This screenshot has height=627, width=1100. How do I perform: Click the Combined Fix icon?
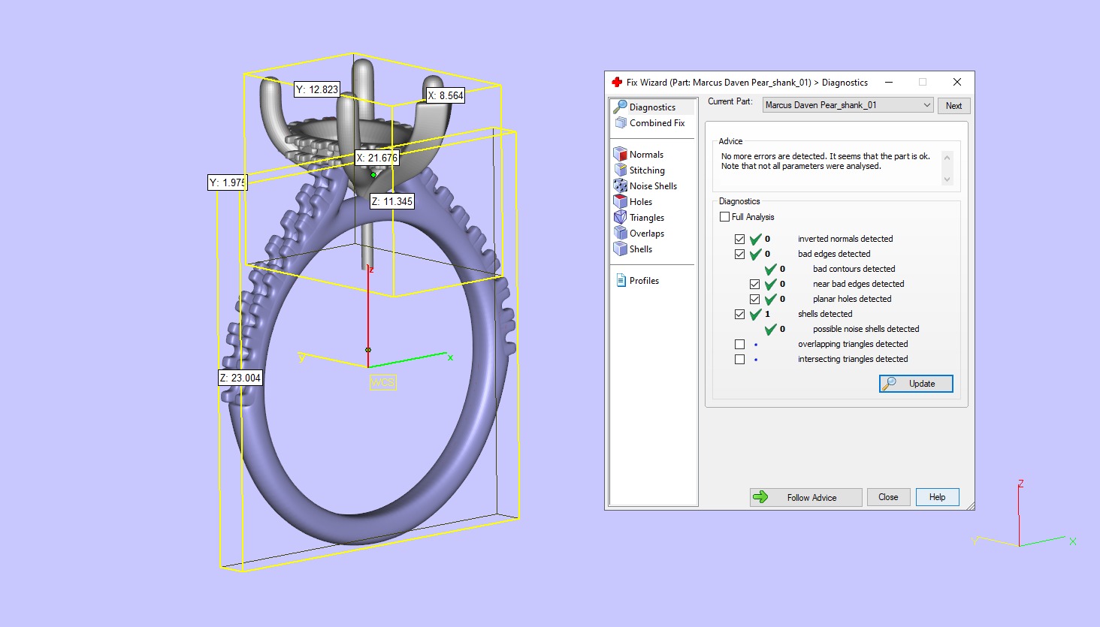[x=620, y=122]
